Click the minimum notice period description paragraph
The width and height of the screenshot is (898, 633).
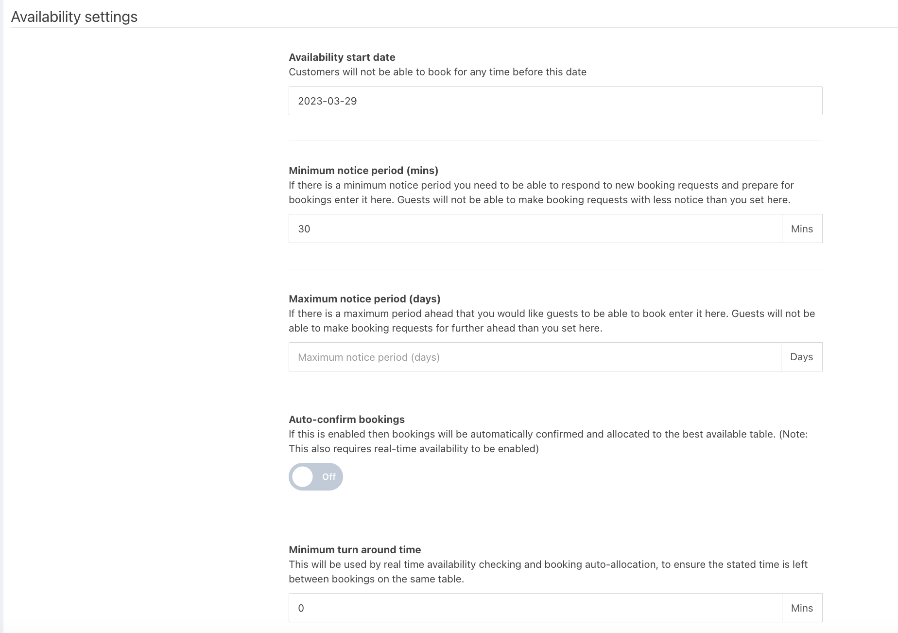pyautogui.click(x=541, y=193)
